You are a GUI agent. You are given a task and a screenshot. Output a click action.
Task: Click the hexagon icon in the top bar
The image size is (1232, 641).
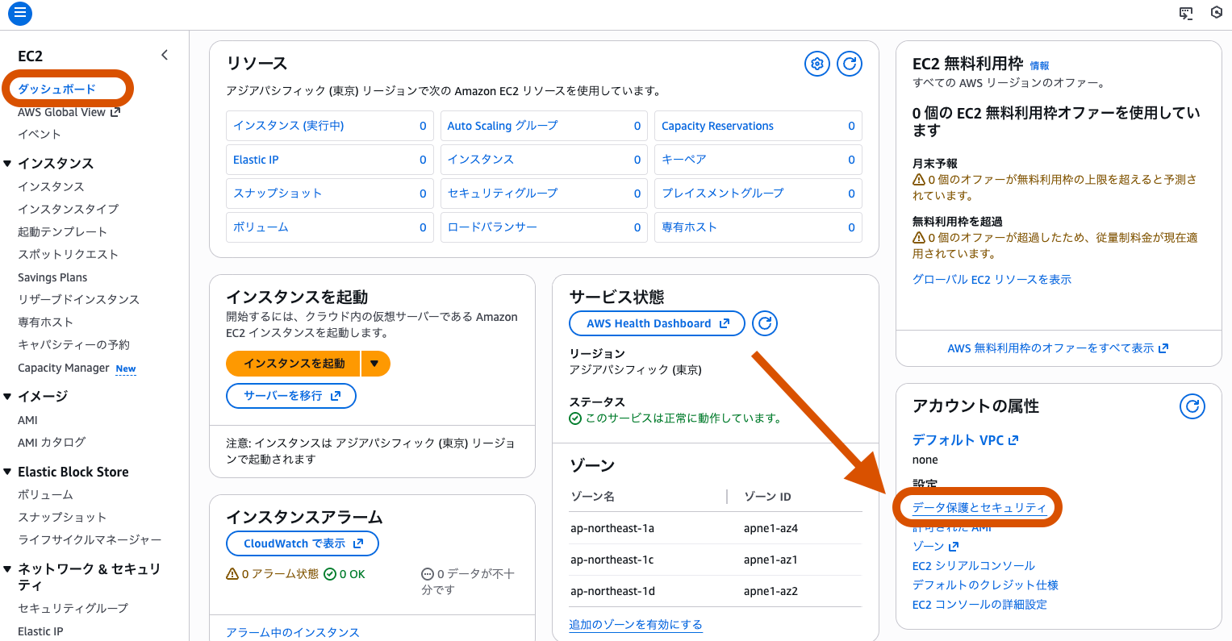coord(1217,13)
